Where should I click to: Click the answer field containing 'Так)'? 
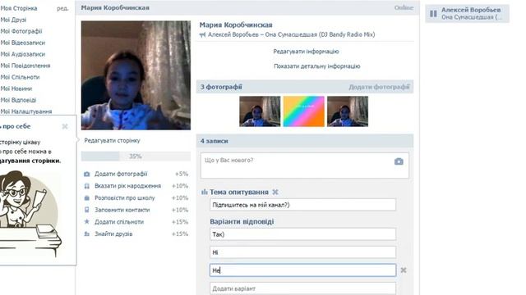click(302, 234)
